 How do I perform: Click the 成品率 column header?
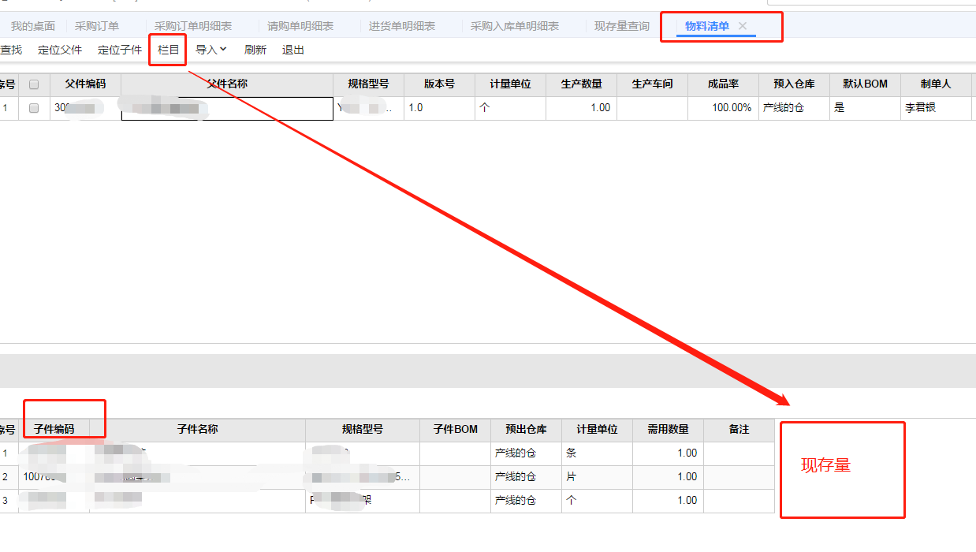coord(724,84)
